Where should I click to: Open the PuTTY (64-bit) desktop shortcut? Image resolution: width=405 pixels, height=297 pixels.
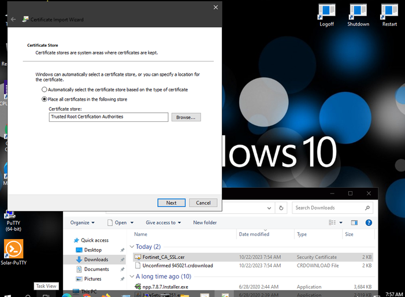(13, 221)
